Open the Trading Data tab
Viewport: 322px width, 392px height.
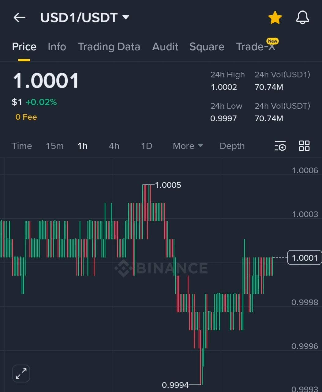(109, 47)
